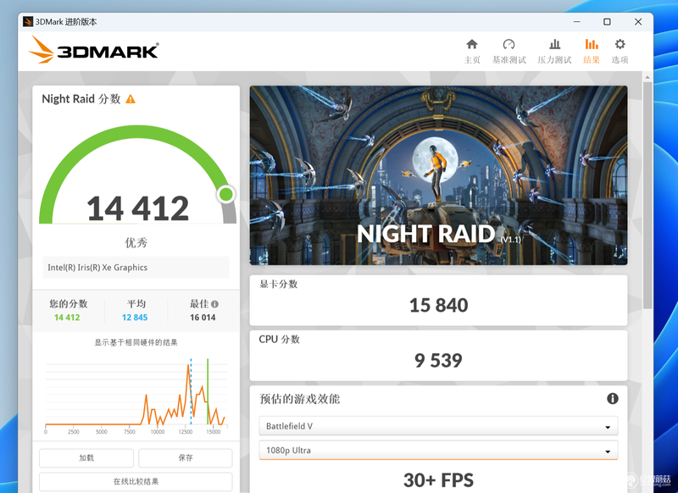Click the Load (加载) button
Viewport: 678px width, 493px height.
point(86,458)
